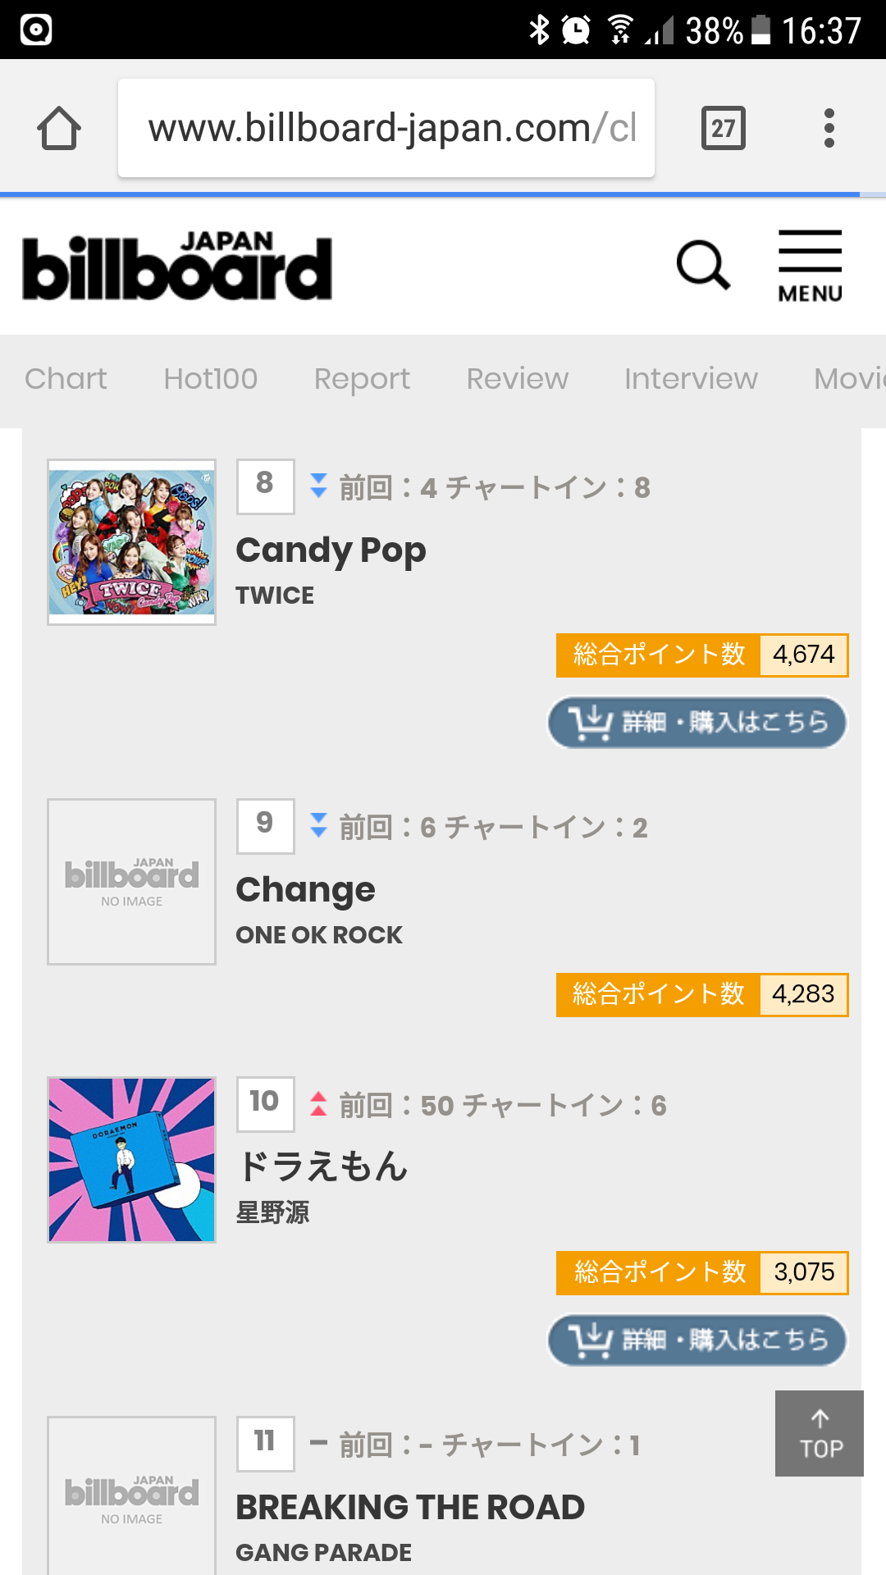Tap the Billboard Japan search magnifier icon

[703, 265]
